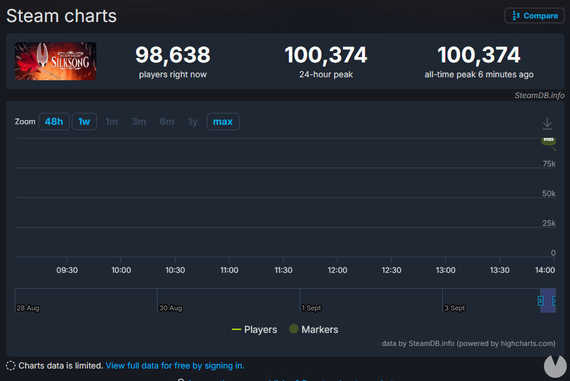This screenshot has width=570, height=381.
Task: Open the Silksong game thumbnail
Action: pos(55,61)
